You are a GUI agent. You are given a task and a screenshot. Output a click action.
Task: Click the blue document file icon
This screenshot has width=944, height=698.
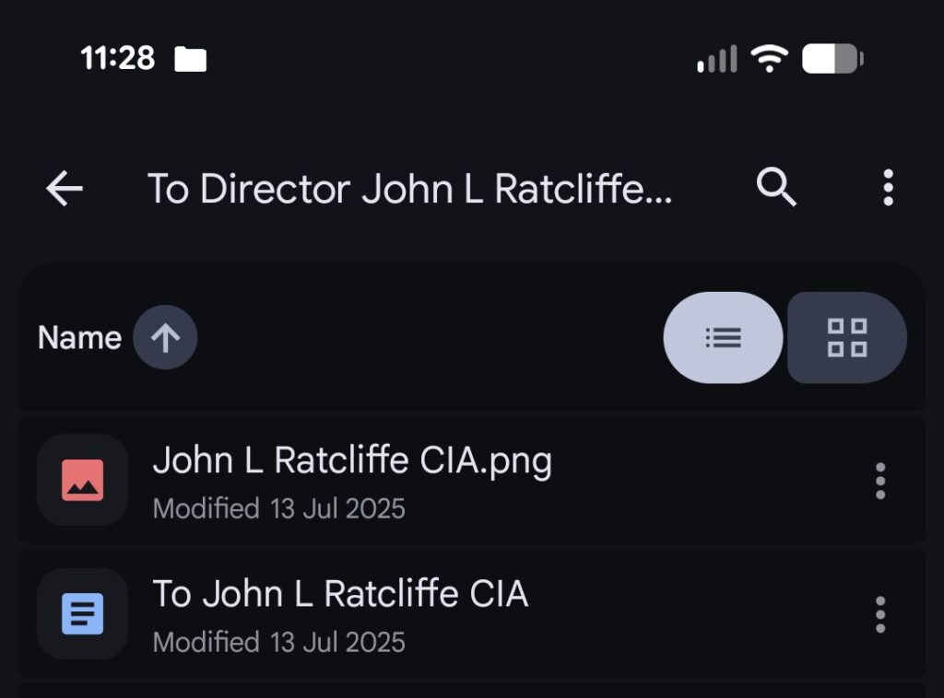[x=82, y=614]
